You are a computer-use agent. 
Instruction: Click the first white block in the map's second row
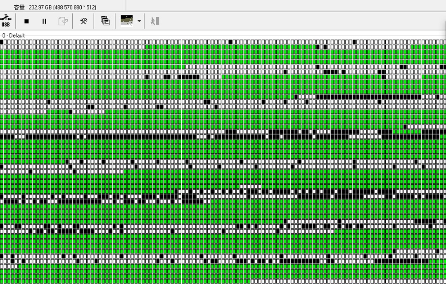[2, 47]
